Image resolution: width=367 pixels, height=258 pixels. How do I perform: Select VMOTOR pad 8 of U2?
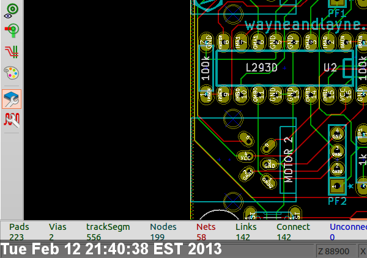tap(223, 42)
